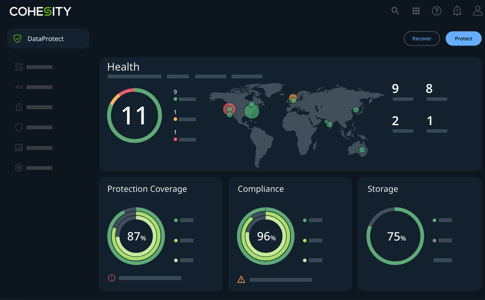Open the dashboard tiles sidebar icon

[19, 67]
